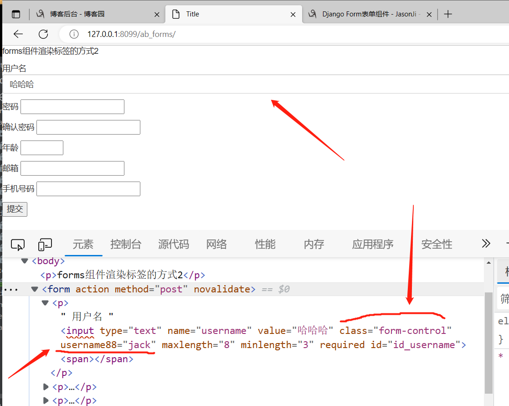
Task: Switch to the Django Form表单组件 tab
Action: click(x=370, y=14)
